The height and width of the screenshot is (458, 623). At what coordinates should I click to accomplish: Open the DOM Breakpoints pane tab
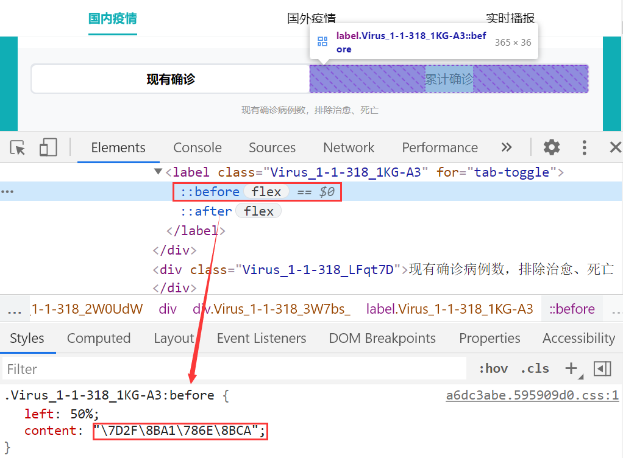coord(382,338)
